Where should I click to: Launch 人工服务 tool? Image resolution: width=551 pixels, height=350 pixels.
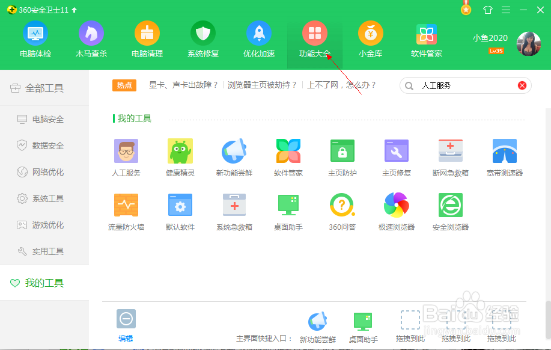coord(126,158)
